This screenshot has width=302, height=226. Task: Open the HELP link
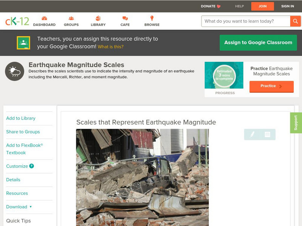[239, 6]
